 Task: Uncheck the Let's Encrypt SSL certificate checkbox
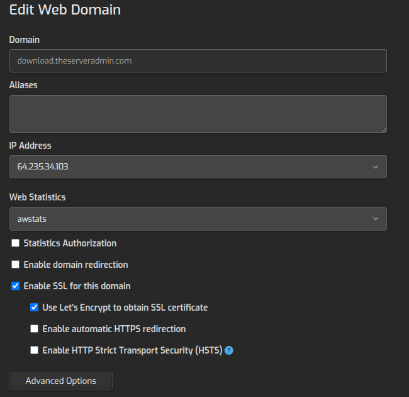click(x=35, y=308)
